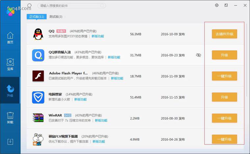Click 升级 button for QQ拼音输入法
The width and height of the screenshot is (250, 154).
(224, 55)
